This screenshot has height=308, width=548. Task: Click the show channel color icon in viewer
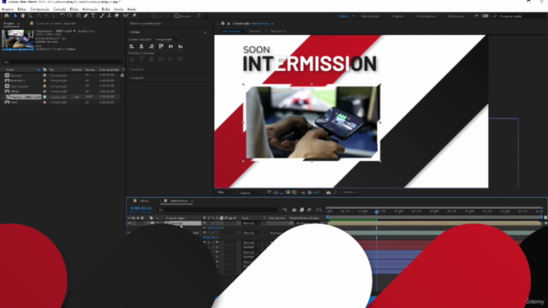[x=303, y=192]
